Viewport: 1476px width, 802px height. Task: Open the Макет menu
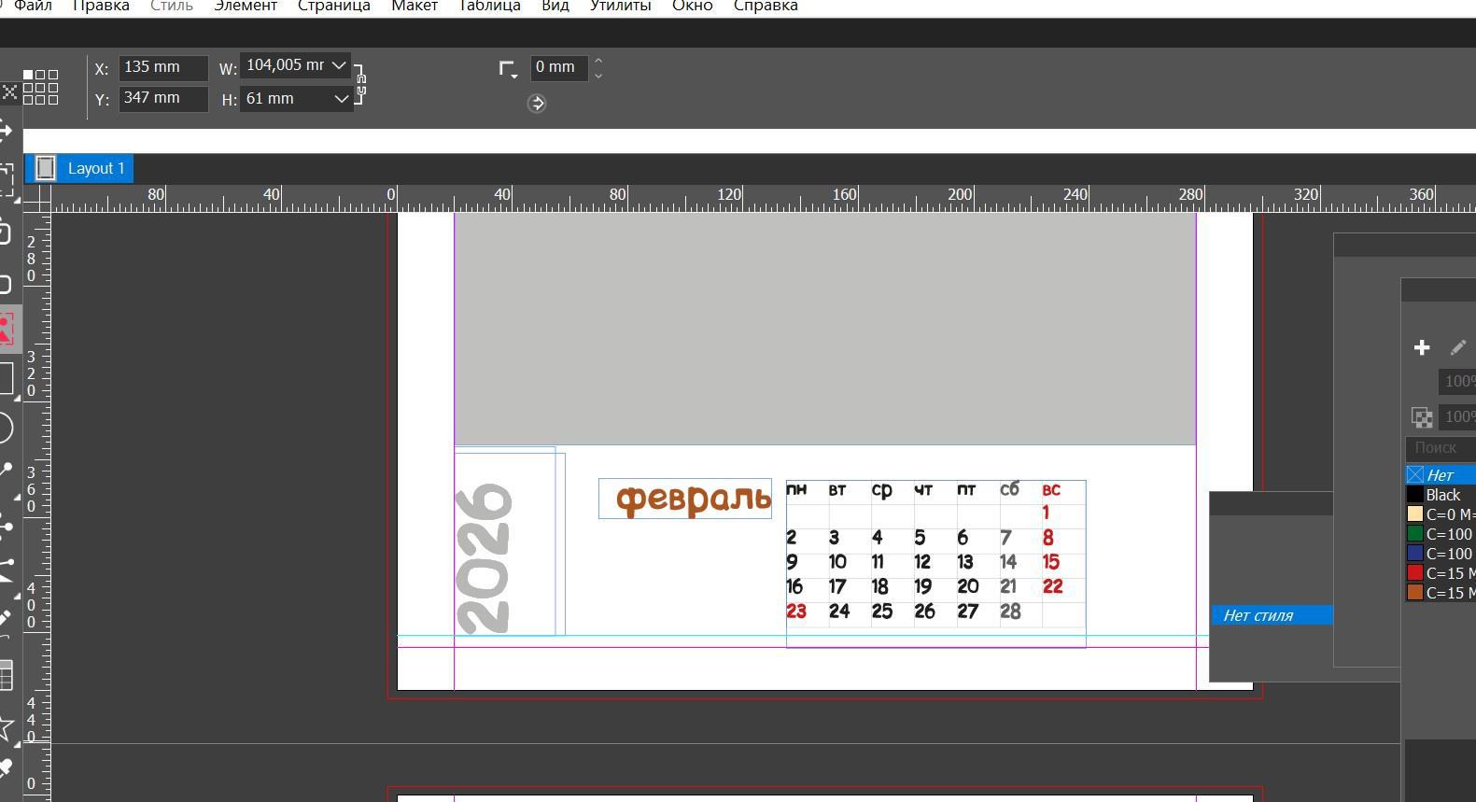[414, 7]
